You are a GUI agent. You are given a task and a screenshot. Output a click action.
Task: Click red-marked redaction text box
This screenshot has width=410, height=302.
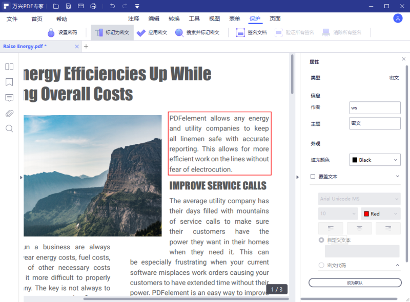pos(219,143)
